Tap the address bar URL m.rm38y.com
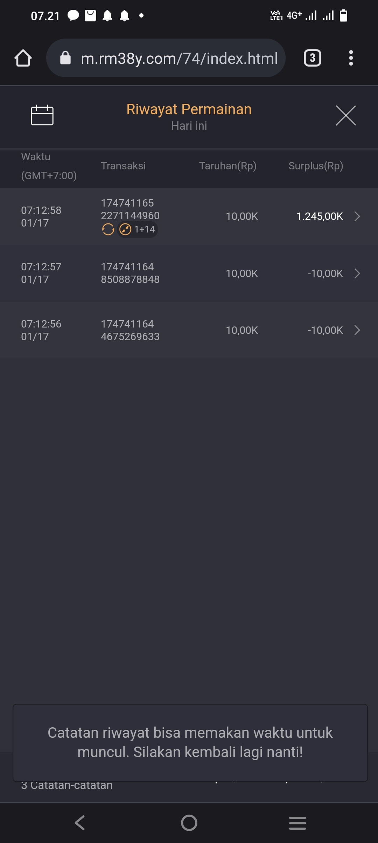The height and width of the screenshot is (843, 378). tap(179, 59)
